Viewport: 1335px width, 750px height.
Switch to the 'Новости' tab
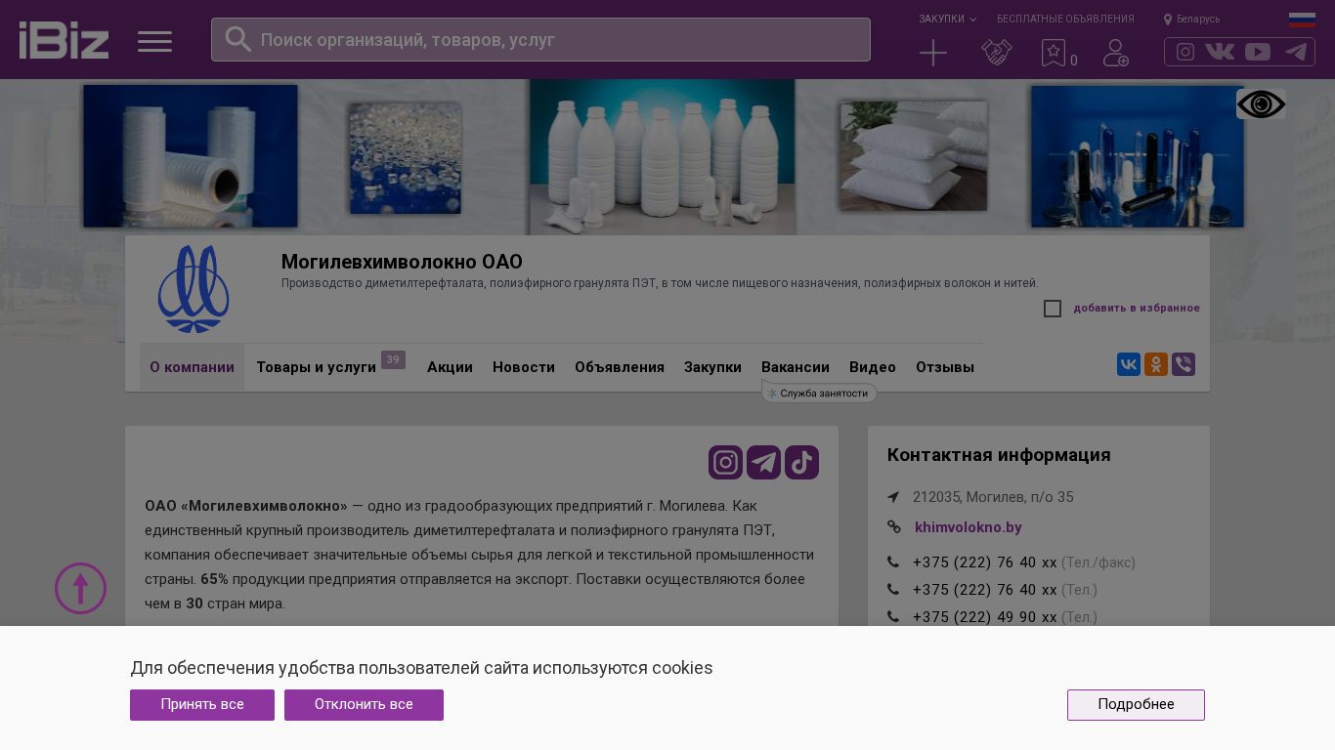[x=524, y=367]
